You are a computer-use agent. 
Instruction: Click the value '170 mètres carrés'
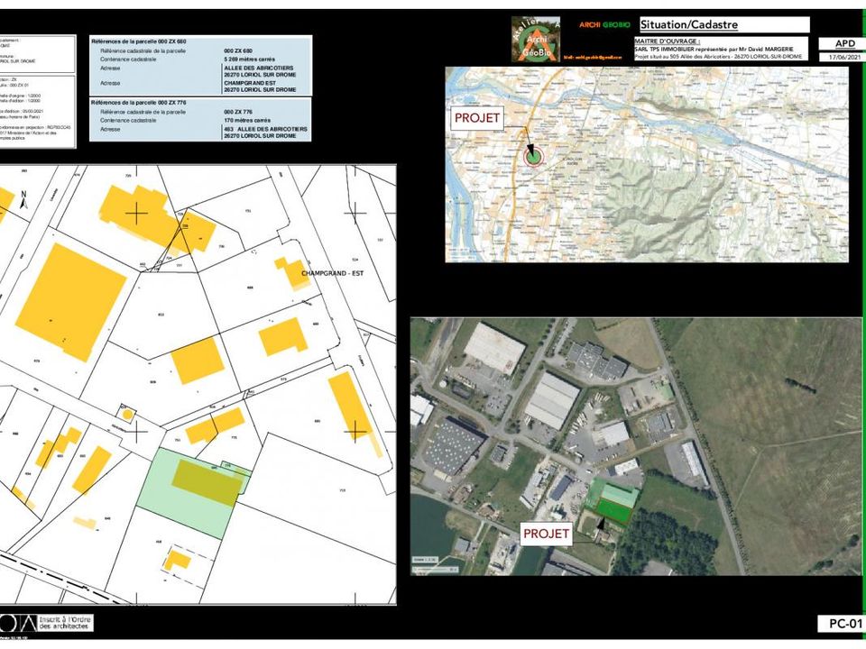(247, 120)
